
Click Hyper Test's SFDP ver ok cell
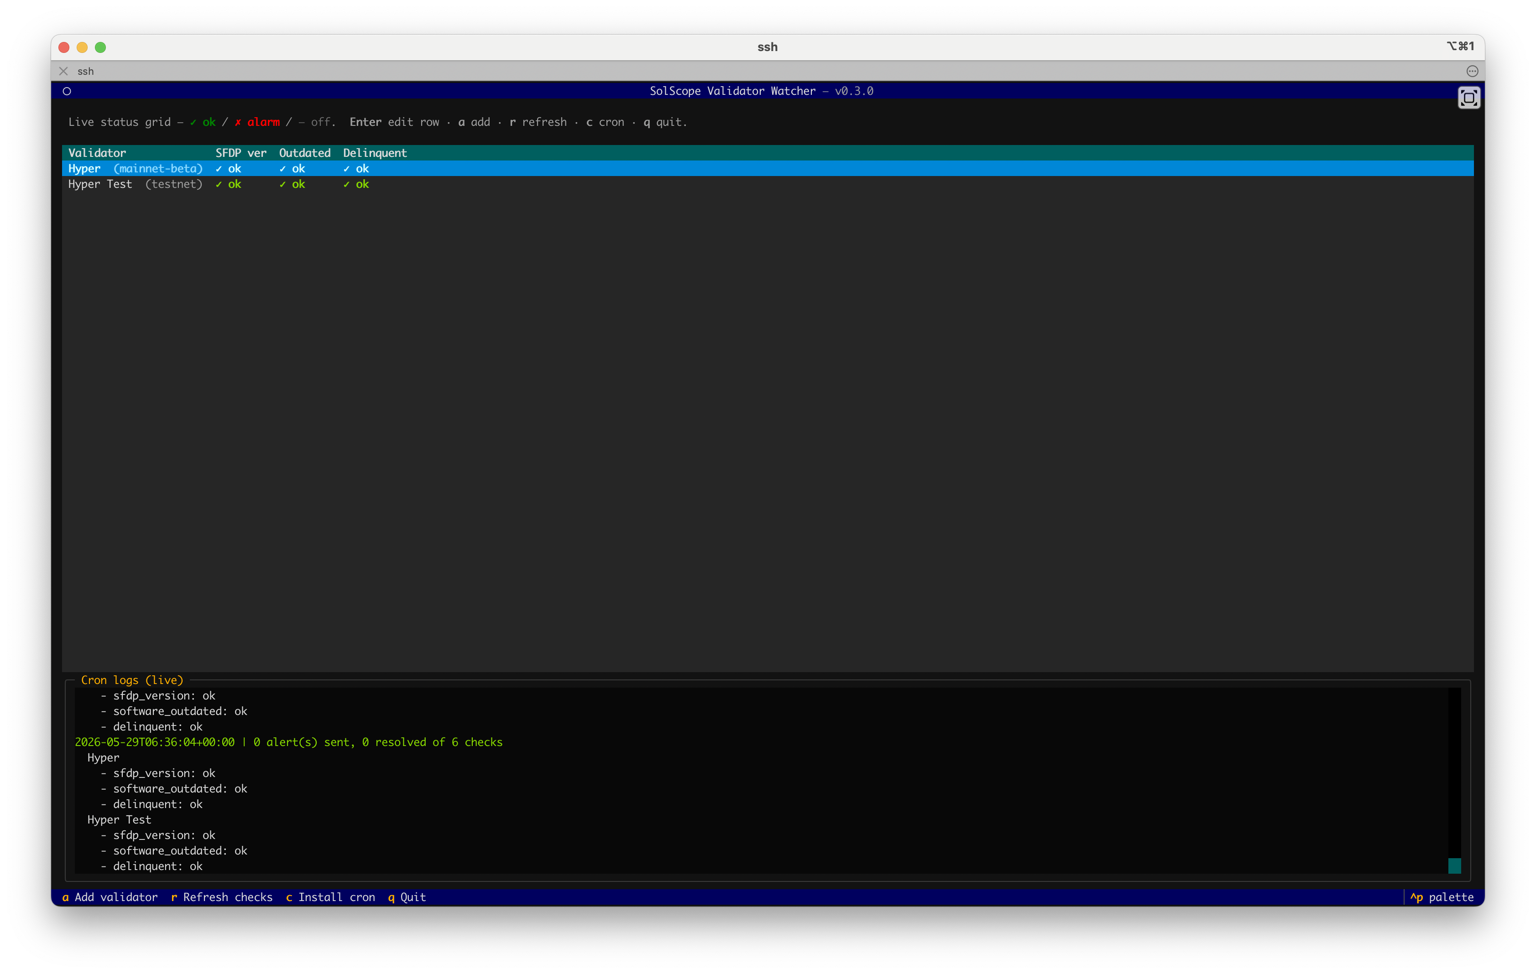(228, 184)
